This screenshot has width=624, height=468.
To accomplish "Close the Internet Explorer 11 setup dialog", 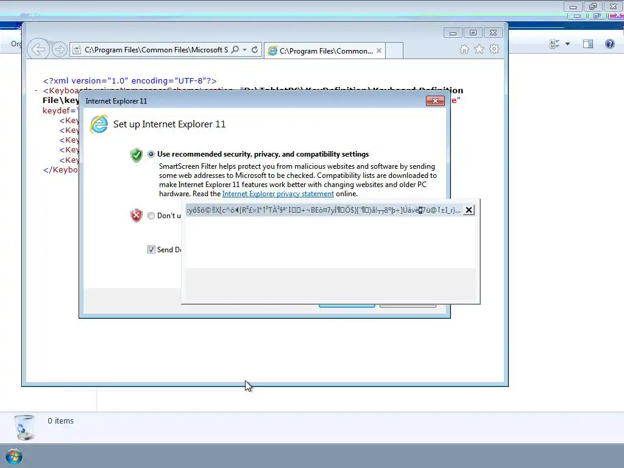I will pos(435,101).
